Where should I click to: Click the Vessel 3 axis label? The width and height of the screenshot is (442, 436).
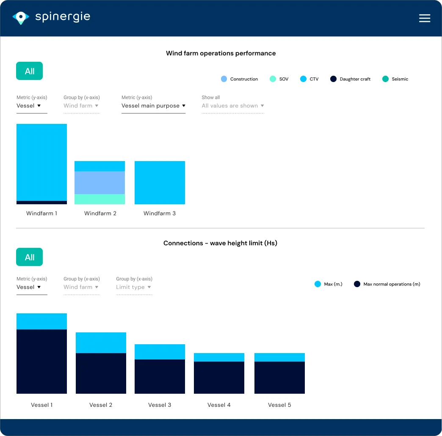160,405
